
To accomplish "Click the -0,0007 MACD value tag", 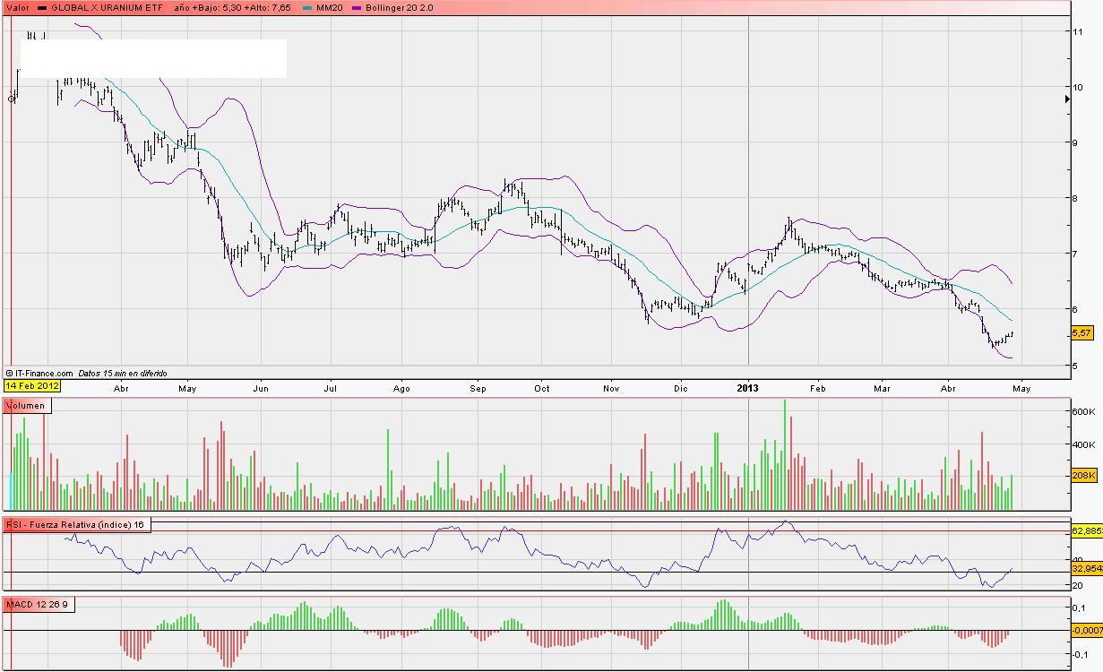I will 1086,630.
